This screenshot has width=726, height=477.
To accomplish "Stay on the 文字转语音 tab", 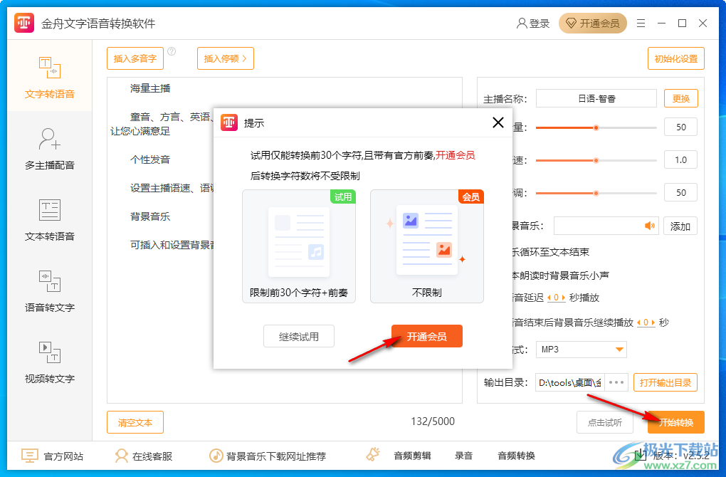I will 50,75.
